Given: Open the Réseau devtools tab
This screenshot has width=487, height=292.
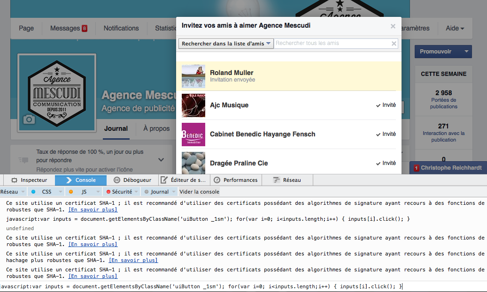Looking at the screenshot, I should 287,180.
